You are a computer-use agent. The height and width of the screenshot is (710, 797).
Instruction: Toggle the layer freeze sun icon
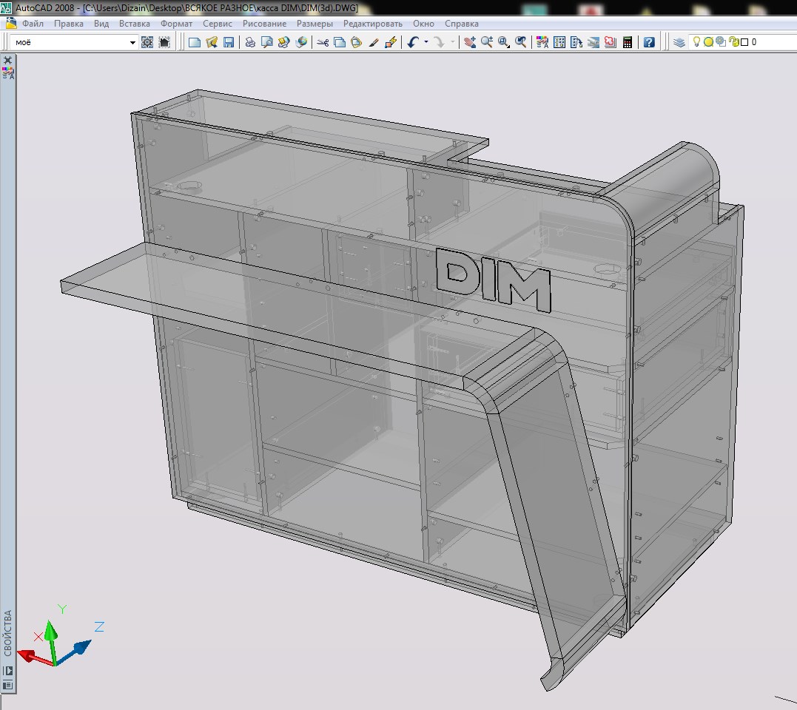tap(708, 42)
